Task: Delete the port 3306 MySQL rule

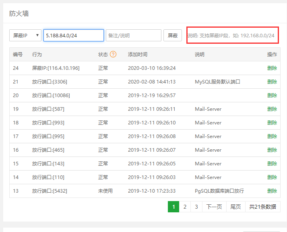Action: point(272,82)
